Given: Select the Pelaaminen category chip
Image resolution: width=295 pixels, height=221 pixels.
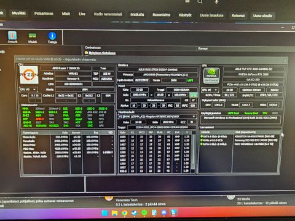Looking at the screenshot, I should (44, 14).
